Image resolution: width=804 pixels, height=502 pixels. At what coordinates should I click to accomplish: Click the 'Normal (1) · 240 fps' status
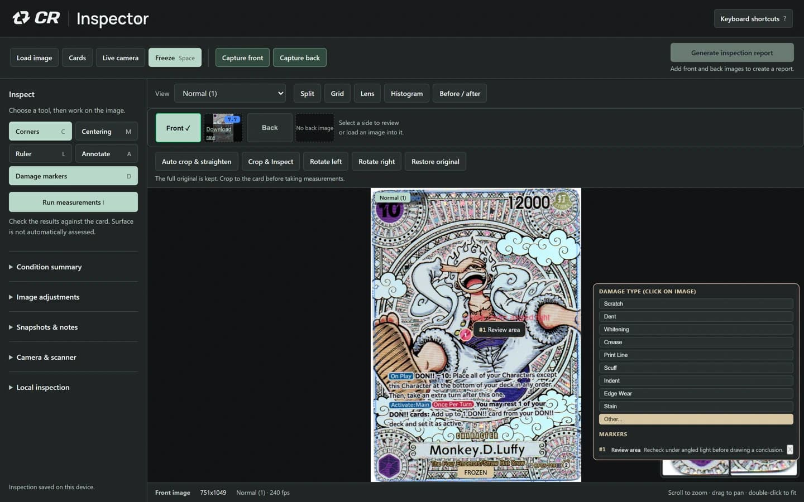tap(263, 493)
